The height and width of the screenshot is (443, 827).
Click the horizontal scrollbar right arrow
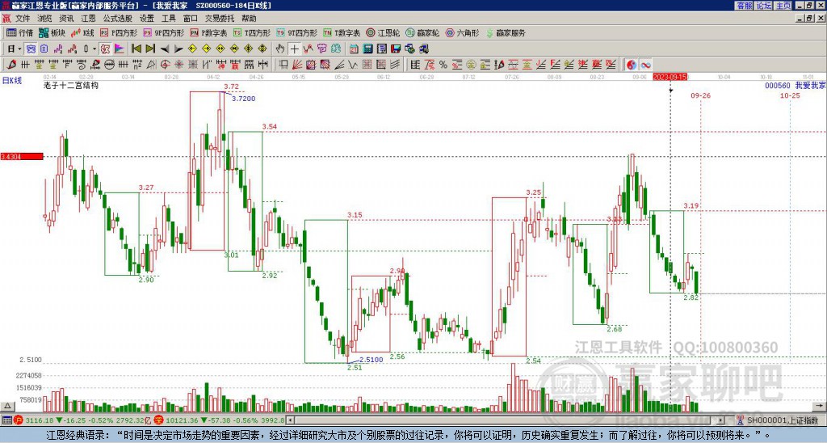(x=721, y=420)
